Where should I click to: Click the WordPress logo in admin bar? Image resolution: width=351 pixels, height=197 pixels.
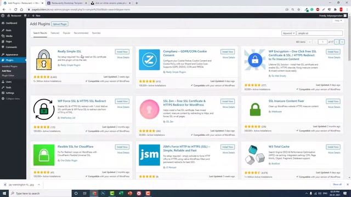click(x=3, y=16)
